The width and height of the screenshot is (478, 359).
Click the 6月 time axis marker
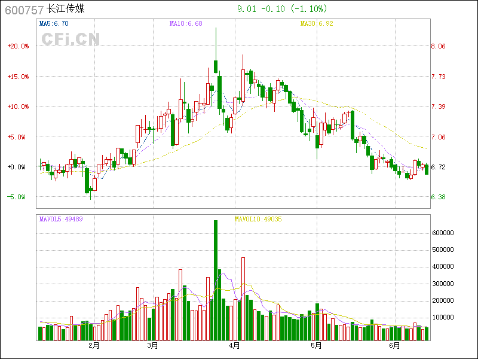396,346
